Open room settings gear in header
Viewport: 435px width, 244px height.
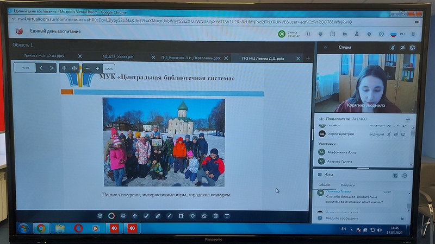(x=381, y=34)
